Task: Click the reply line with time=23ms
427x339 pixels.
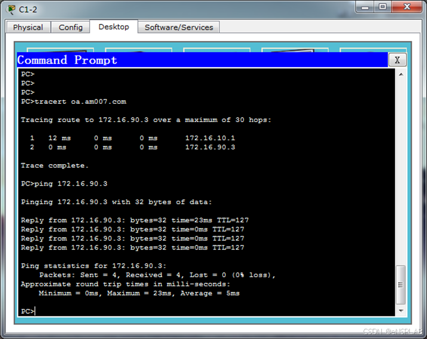Action: pyautogui.click(x=135, y=220)
